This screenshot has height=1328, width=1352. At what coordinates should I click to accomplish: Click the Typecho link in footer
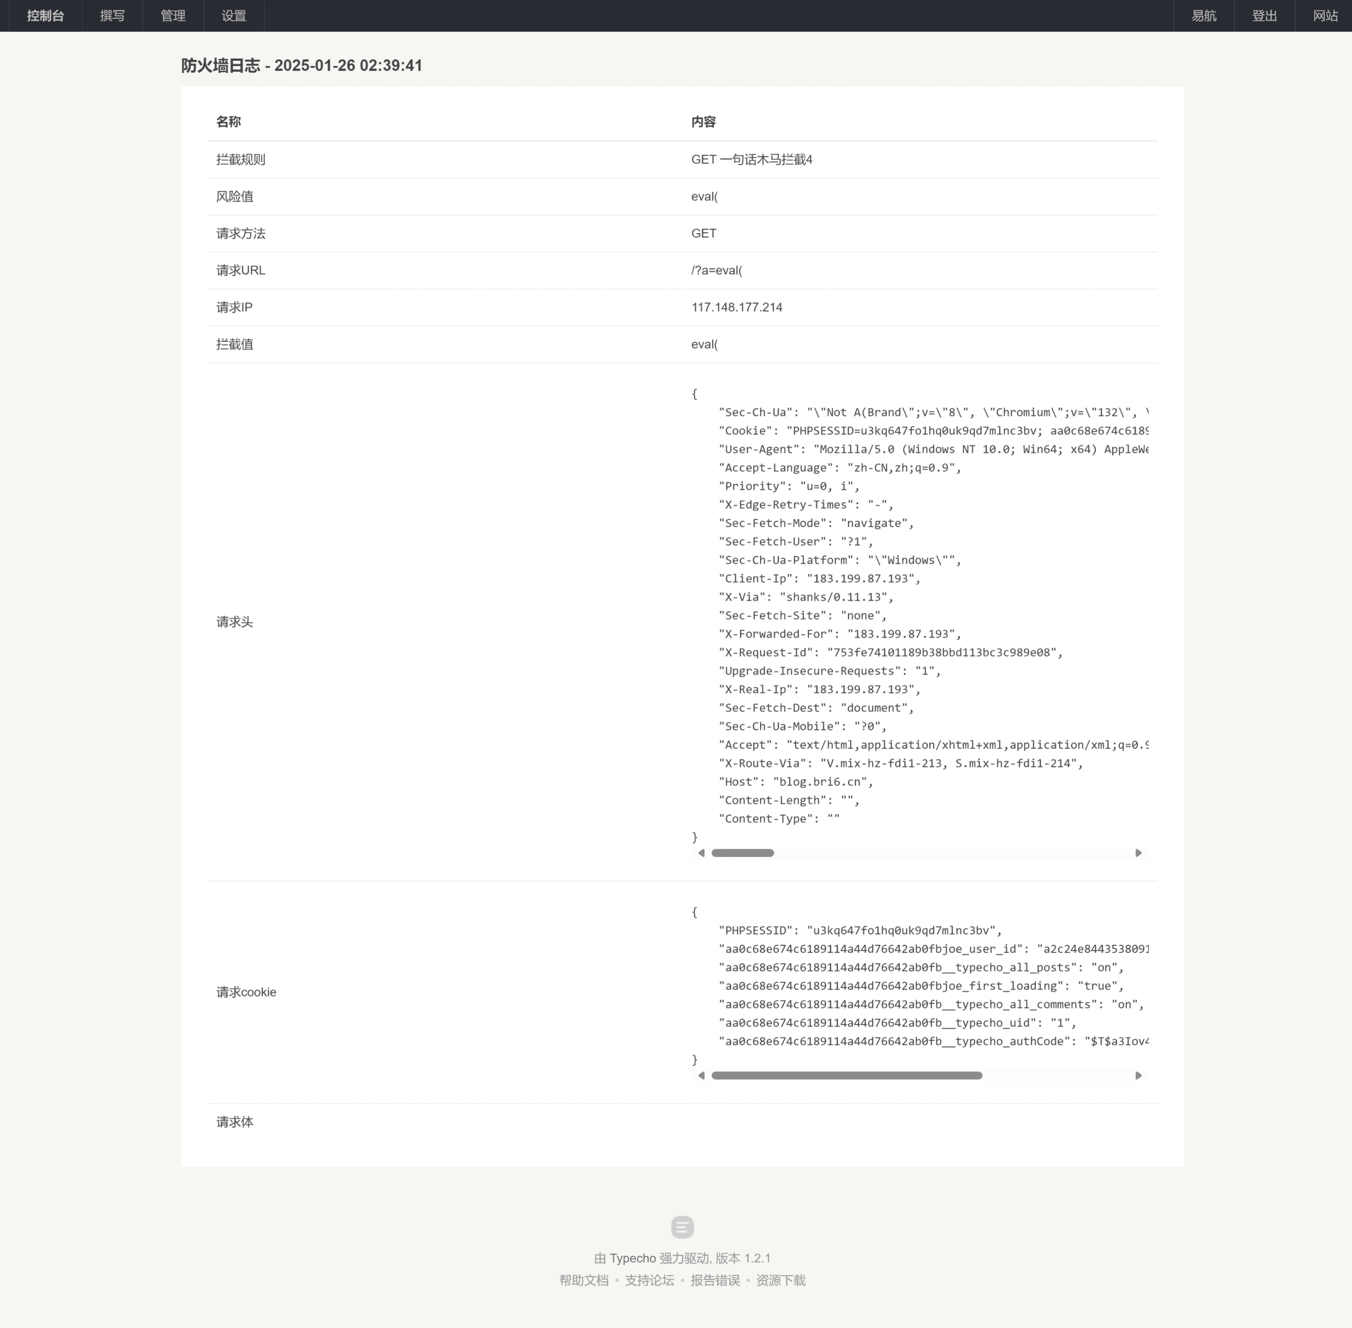click(x=633, y=1258)
